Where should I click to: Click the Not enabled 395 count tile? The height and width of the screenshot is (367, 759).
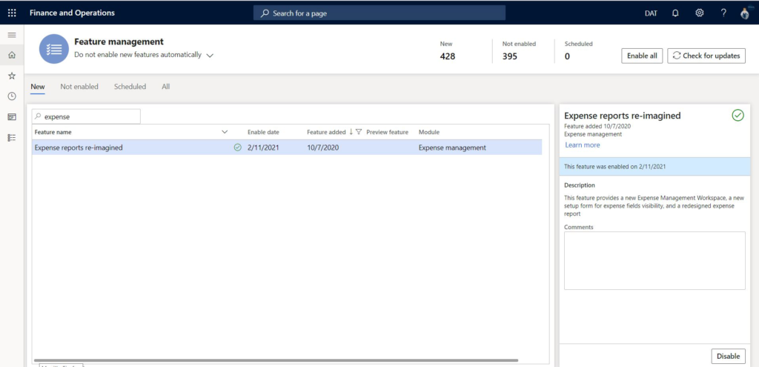pos(519,51)
